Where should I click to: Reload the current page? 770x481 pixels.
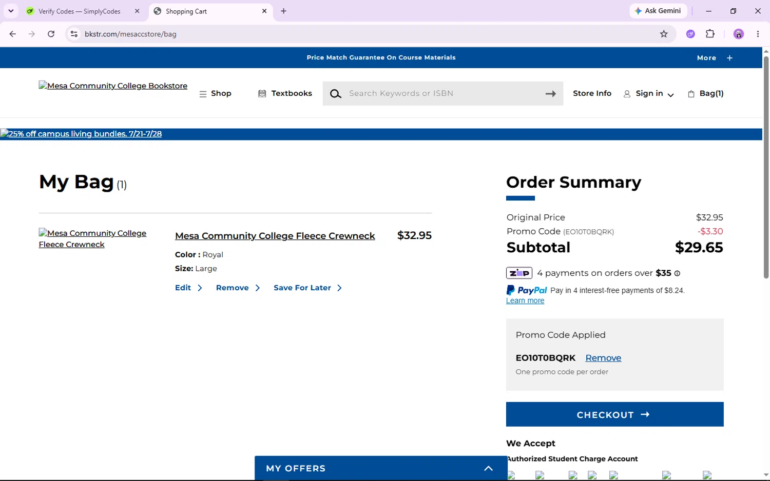[51, 34]
